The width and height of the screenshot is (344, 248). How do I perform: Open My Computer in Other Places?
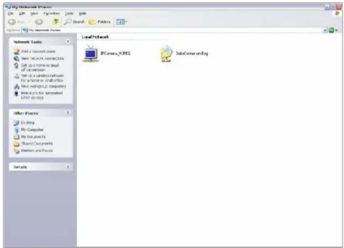pos(32,130)
